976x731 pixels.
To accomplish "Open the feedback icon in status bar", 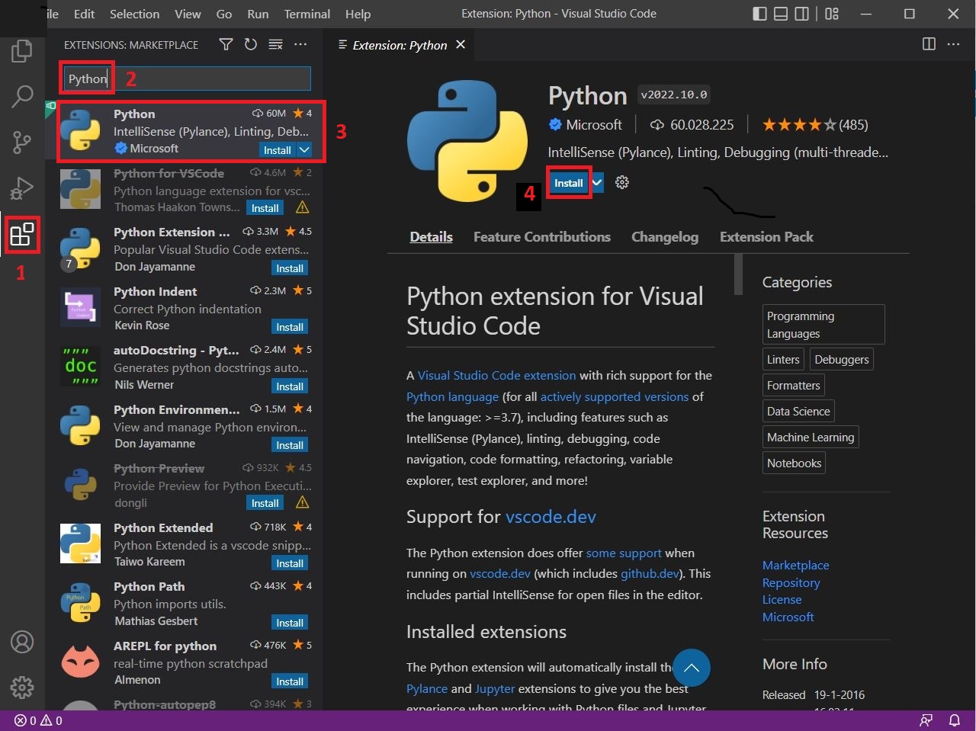I will (926, 720).
